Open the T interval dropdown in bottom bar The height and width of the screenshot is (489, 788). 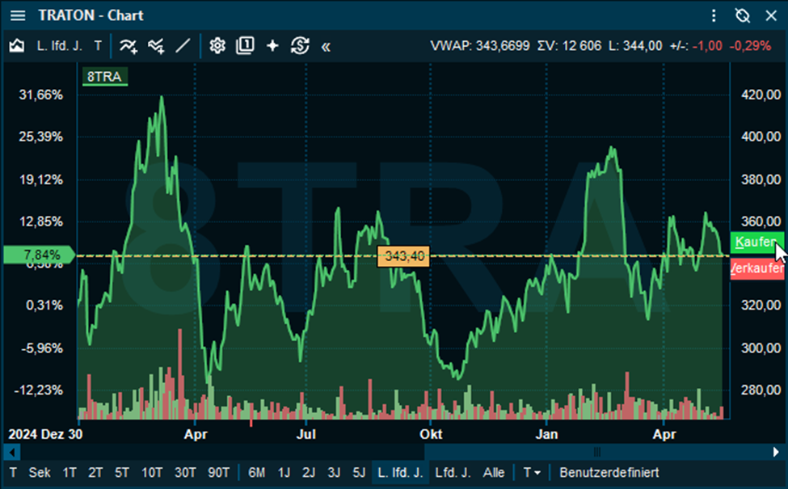(531, 473)
